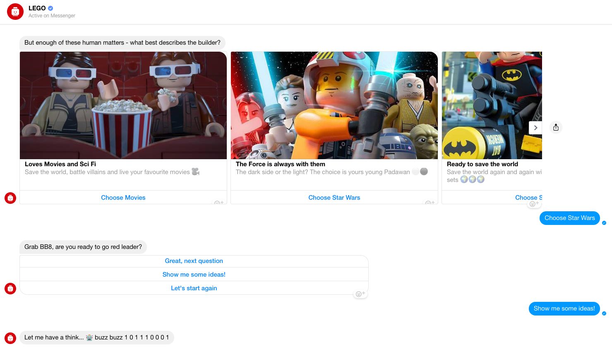Click the verified badge next to LEGO name
This screenshot has height=356, width=612.
pyautogui.click(x=50, y=8)
